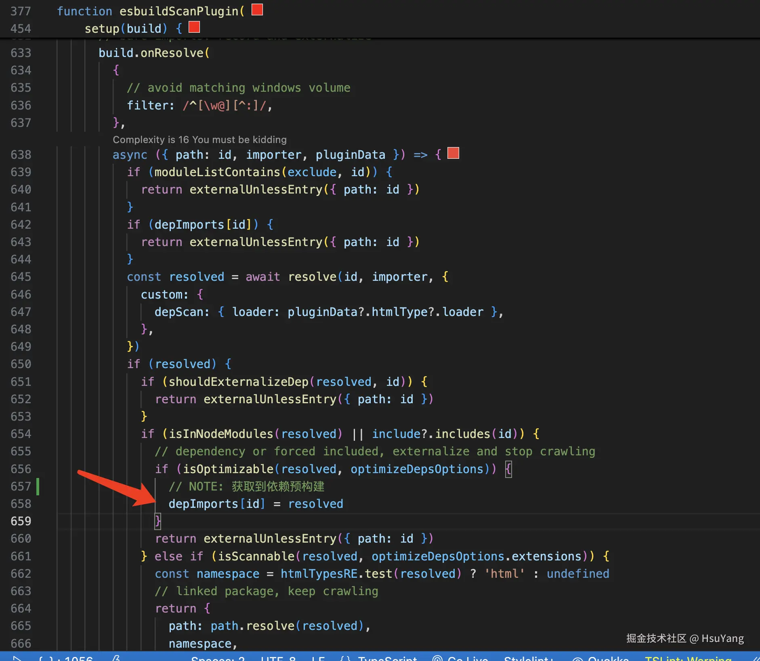
Task: Select line number 650 in gutter
Action: (21, 364)
